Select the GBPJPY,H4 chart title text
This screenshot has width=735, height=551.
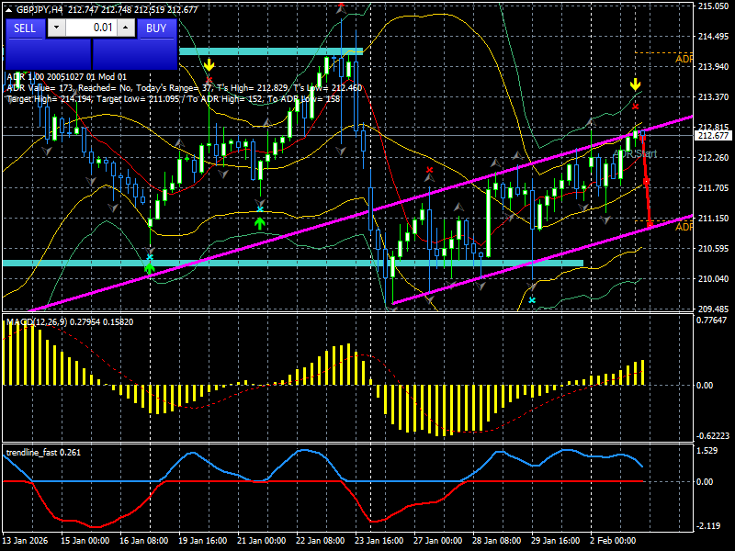pos(39,9)
